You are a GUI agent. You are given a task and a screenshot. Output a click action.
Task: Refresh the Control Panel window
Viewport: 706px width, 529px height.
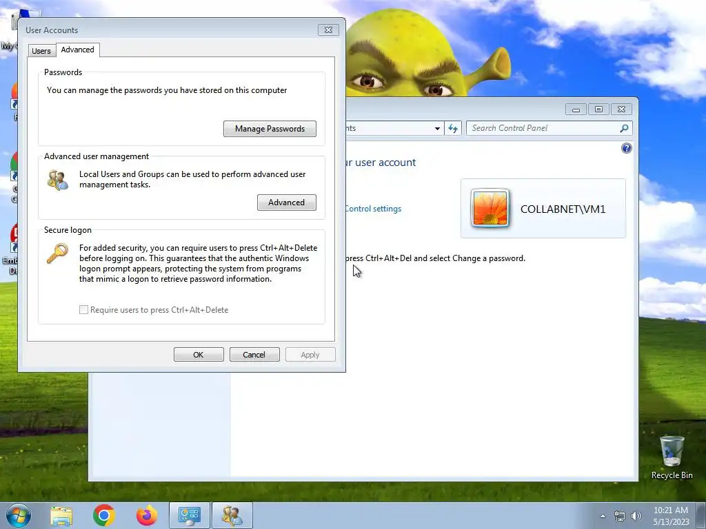453,128
